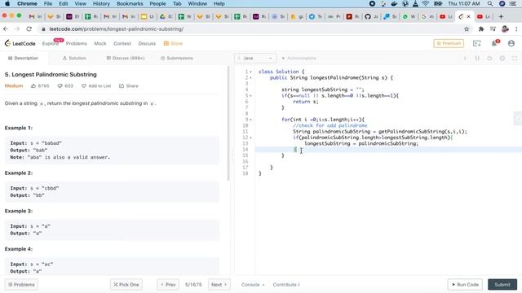Open macOS Spotlight search
522x293 pixels.
tap(490, 3)
